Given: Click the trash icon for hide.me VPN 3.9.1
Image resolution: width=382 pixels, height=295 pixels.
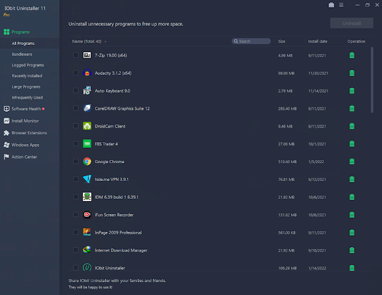Looking at the screenshot, I should tap(352, 179).
